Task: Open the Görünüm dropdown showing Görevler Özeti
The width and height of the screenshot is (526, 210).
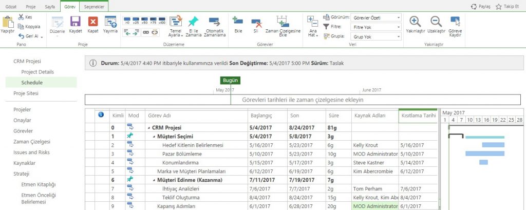Action: (x=376, y=18)
